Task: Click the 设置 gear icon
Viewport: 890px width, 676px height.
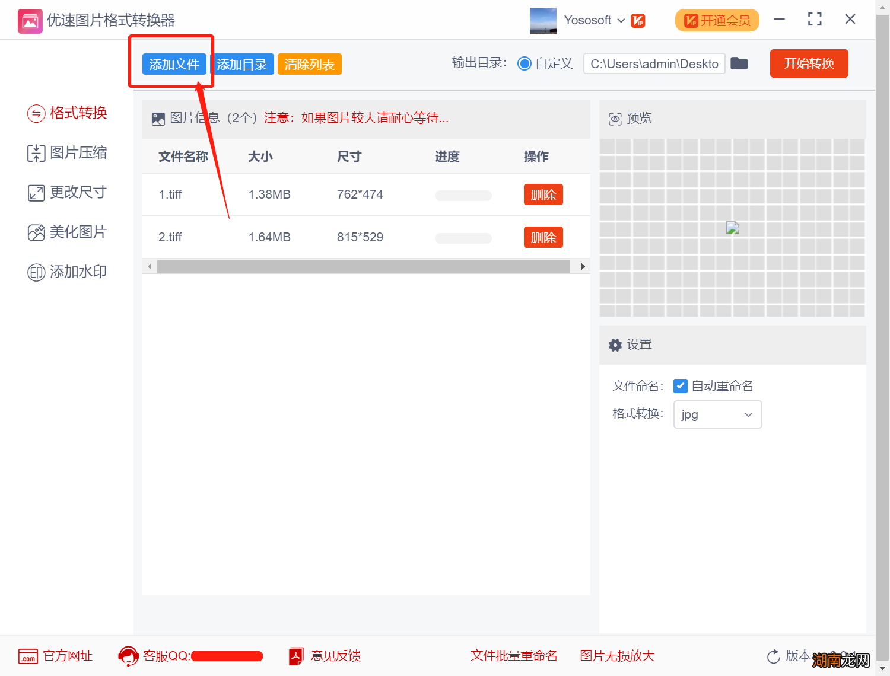Action: coord(615,345)
